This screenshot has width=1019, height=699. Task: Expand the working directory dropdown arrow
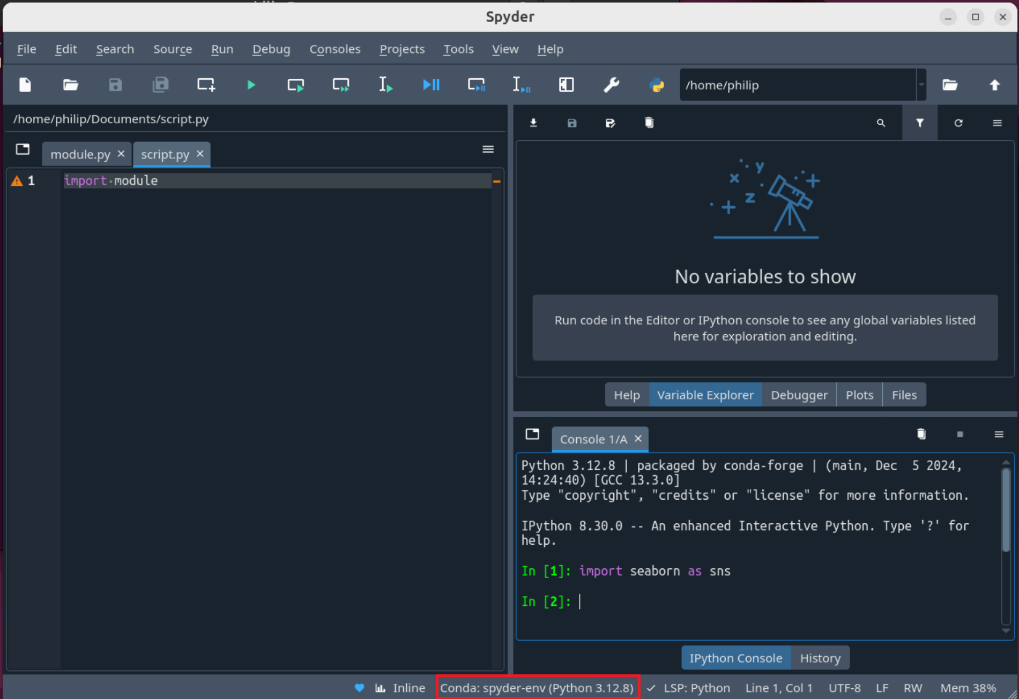click(x=921, y=85)
